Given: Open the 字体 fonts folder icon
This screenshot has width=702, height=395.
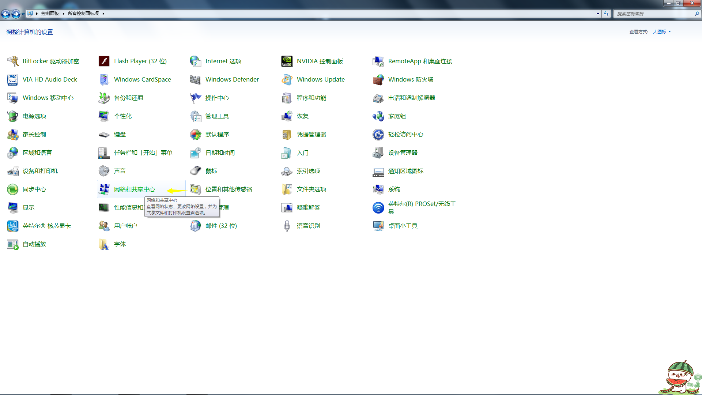Looking at the screenshot, I should pos(104,244).
